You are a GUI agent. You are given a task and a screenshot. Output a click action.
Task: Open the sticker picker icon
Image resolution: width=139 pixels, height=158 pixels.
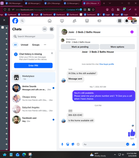tap(73, 144)
